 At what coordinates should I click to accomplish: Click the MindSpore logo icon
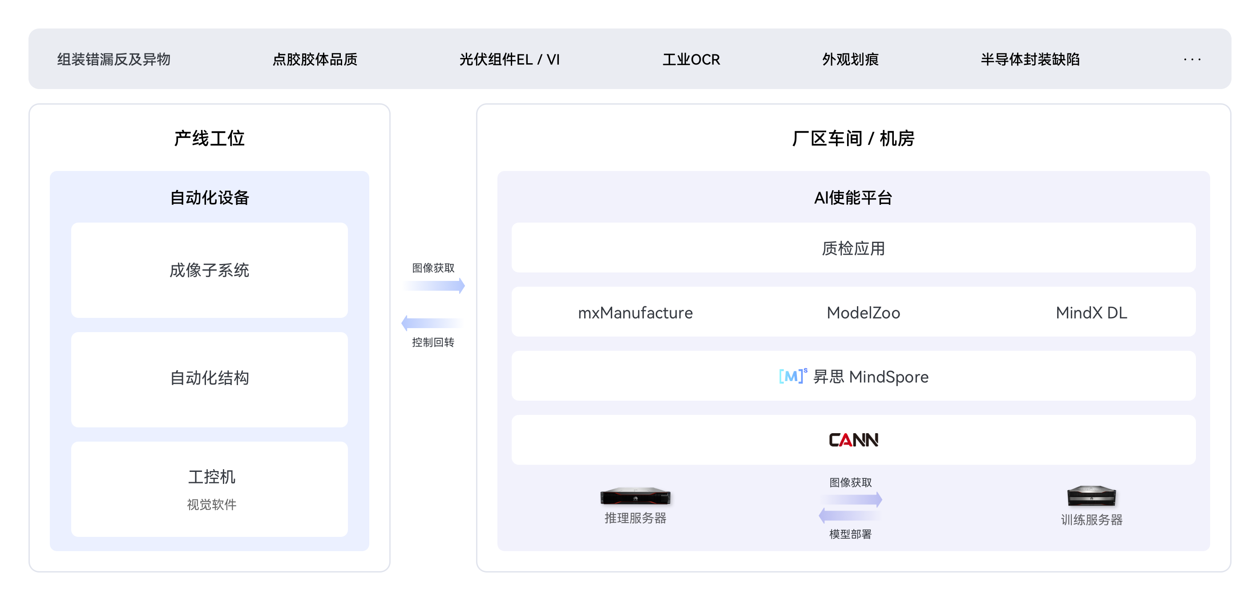793,376
